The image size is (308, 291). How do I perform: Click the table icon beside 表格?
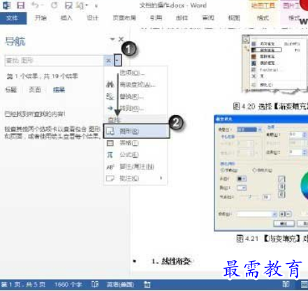(110, 143)
